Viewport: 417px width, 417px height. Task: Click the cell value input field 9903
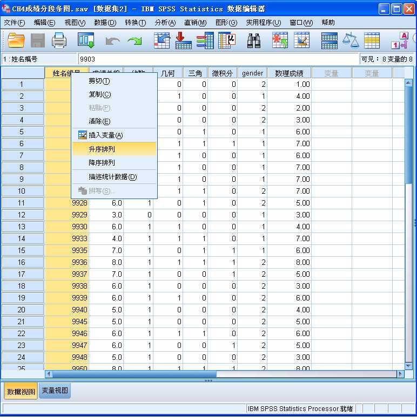218,59
